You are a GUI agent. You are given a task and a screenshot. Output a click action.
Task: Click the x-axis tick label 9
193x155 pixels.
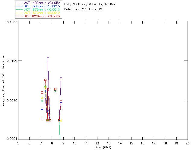63,143
